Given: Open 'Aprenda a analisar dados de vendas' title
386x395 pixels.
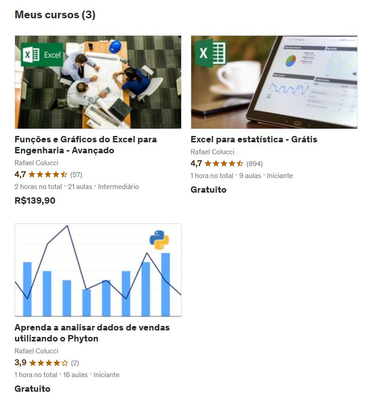Looking at the screenshot, I should pos(92,333).
